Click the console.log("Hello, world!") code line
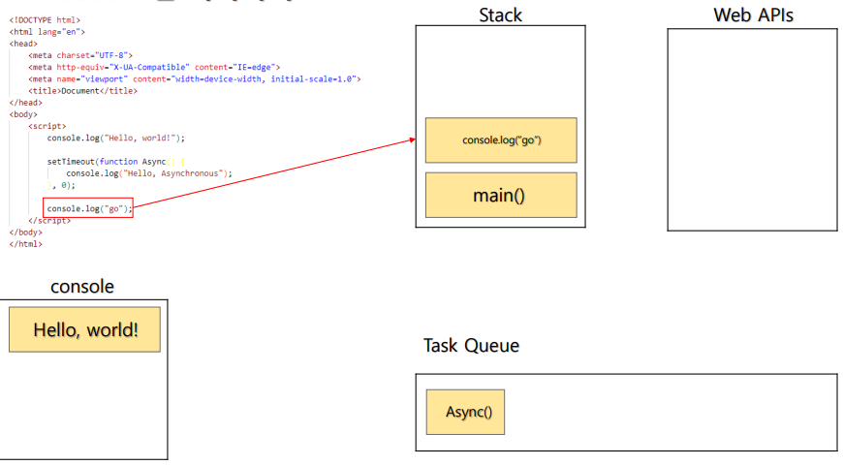The height and width of the screenshot is (465, 843). pyautogui.click(x=115, y=139)
